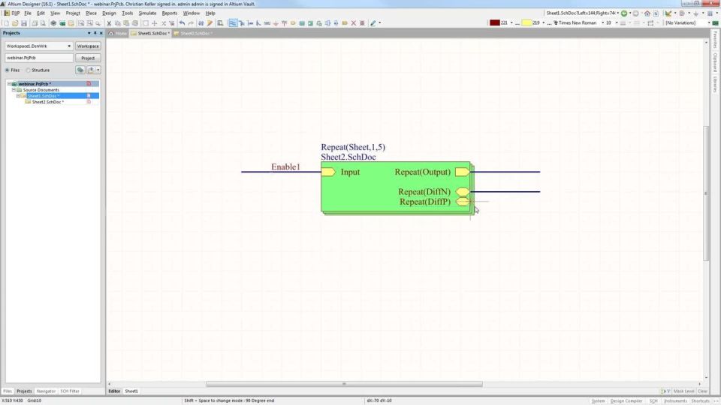Click the New document toolbar icon
The image size is (721, 405).
7,23
